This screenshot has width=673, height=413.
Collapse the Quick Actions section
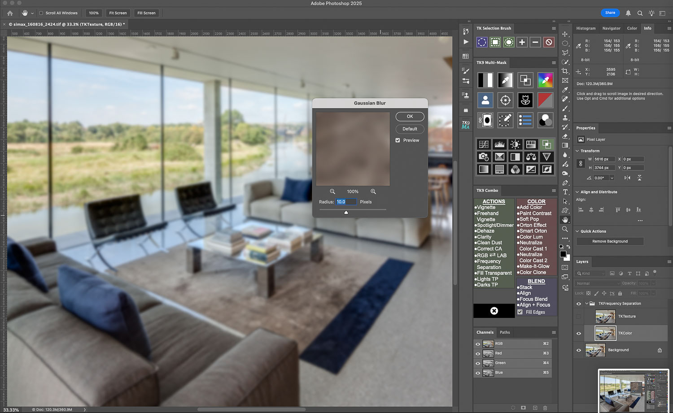point(577,231)
